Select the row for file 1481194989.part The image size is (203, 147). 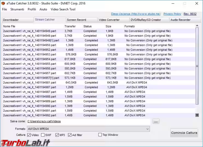99,101
